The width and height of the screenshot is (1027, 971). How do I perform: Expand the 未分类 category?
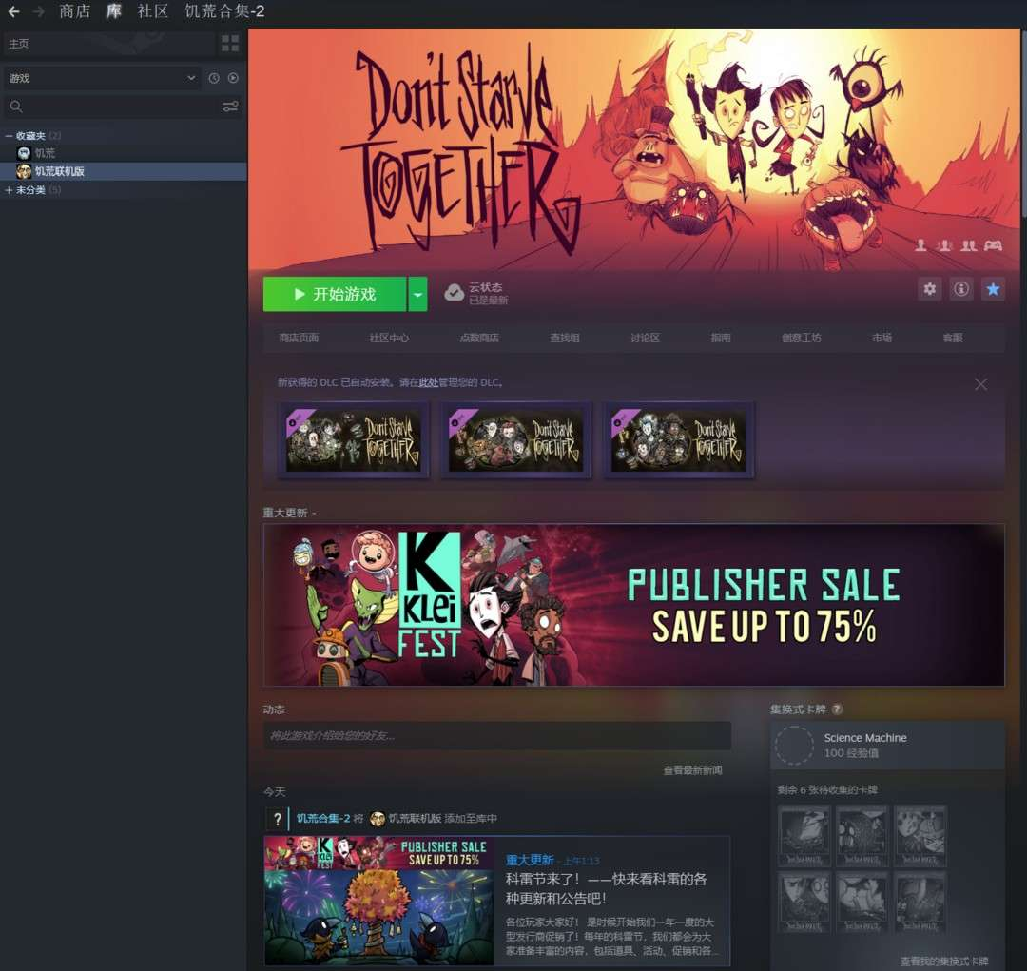coord(10,190)
